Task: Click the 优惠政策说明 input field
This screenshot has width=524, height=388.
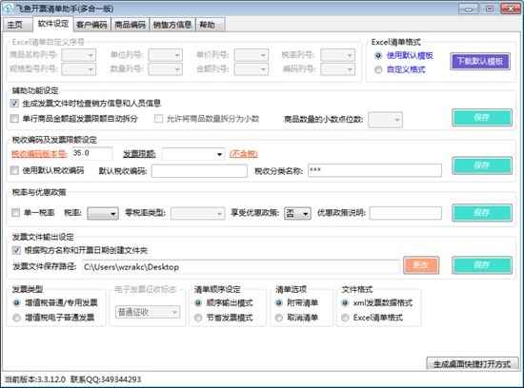Action: click(405, 213)
